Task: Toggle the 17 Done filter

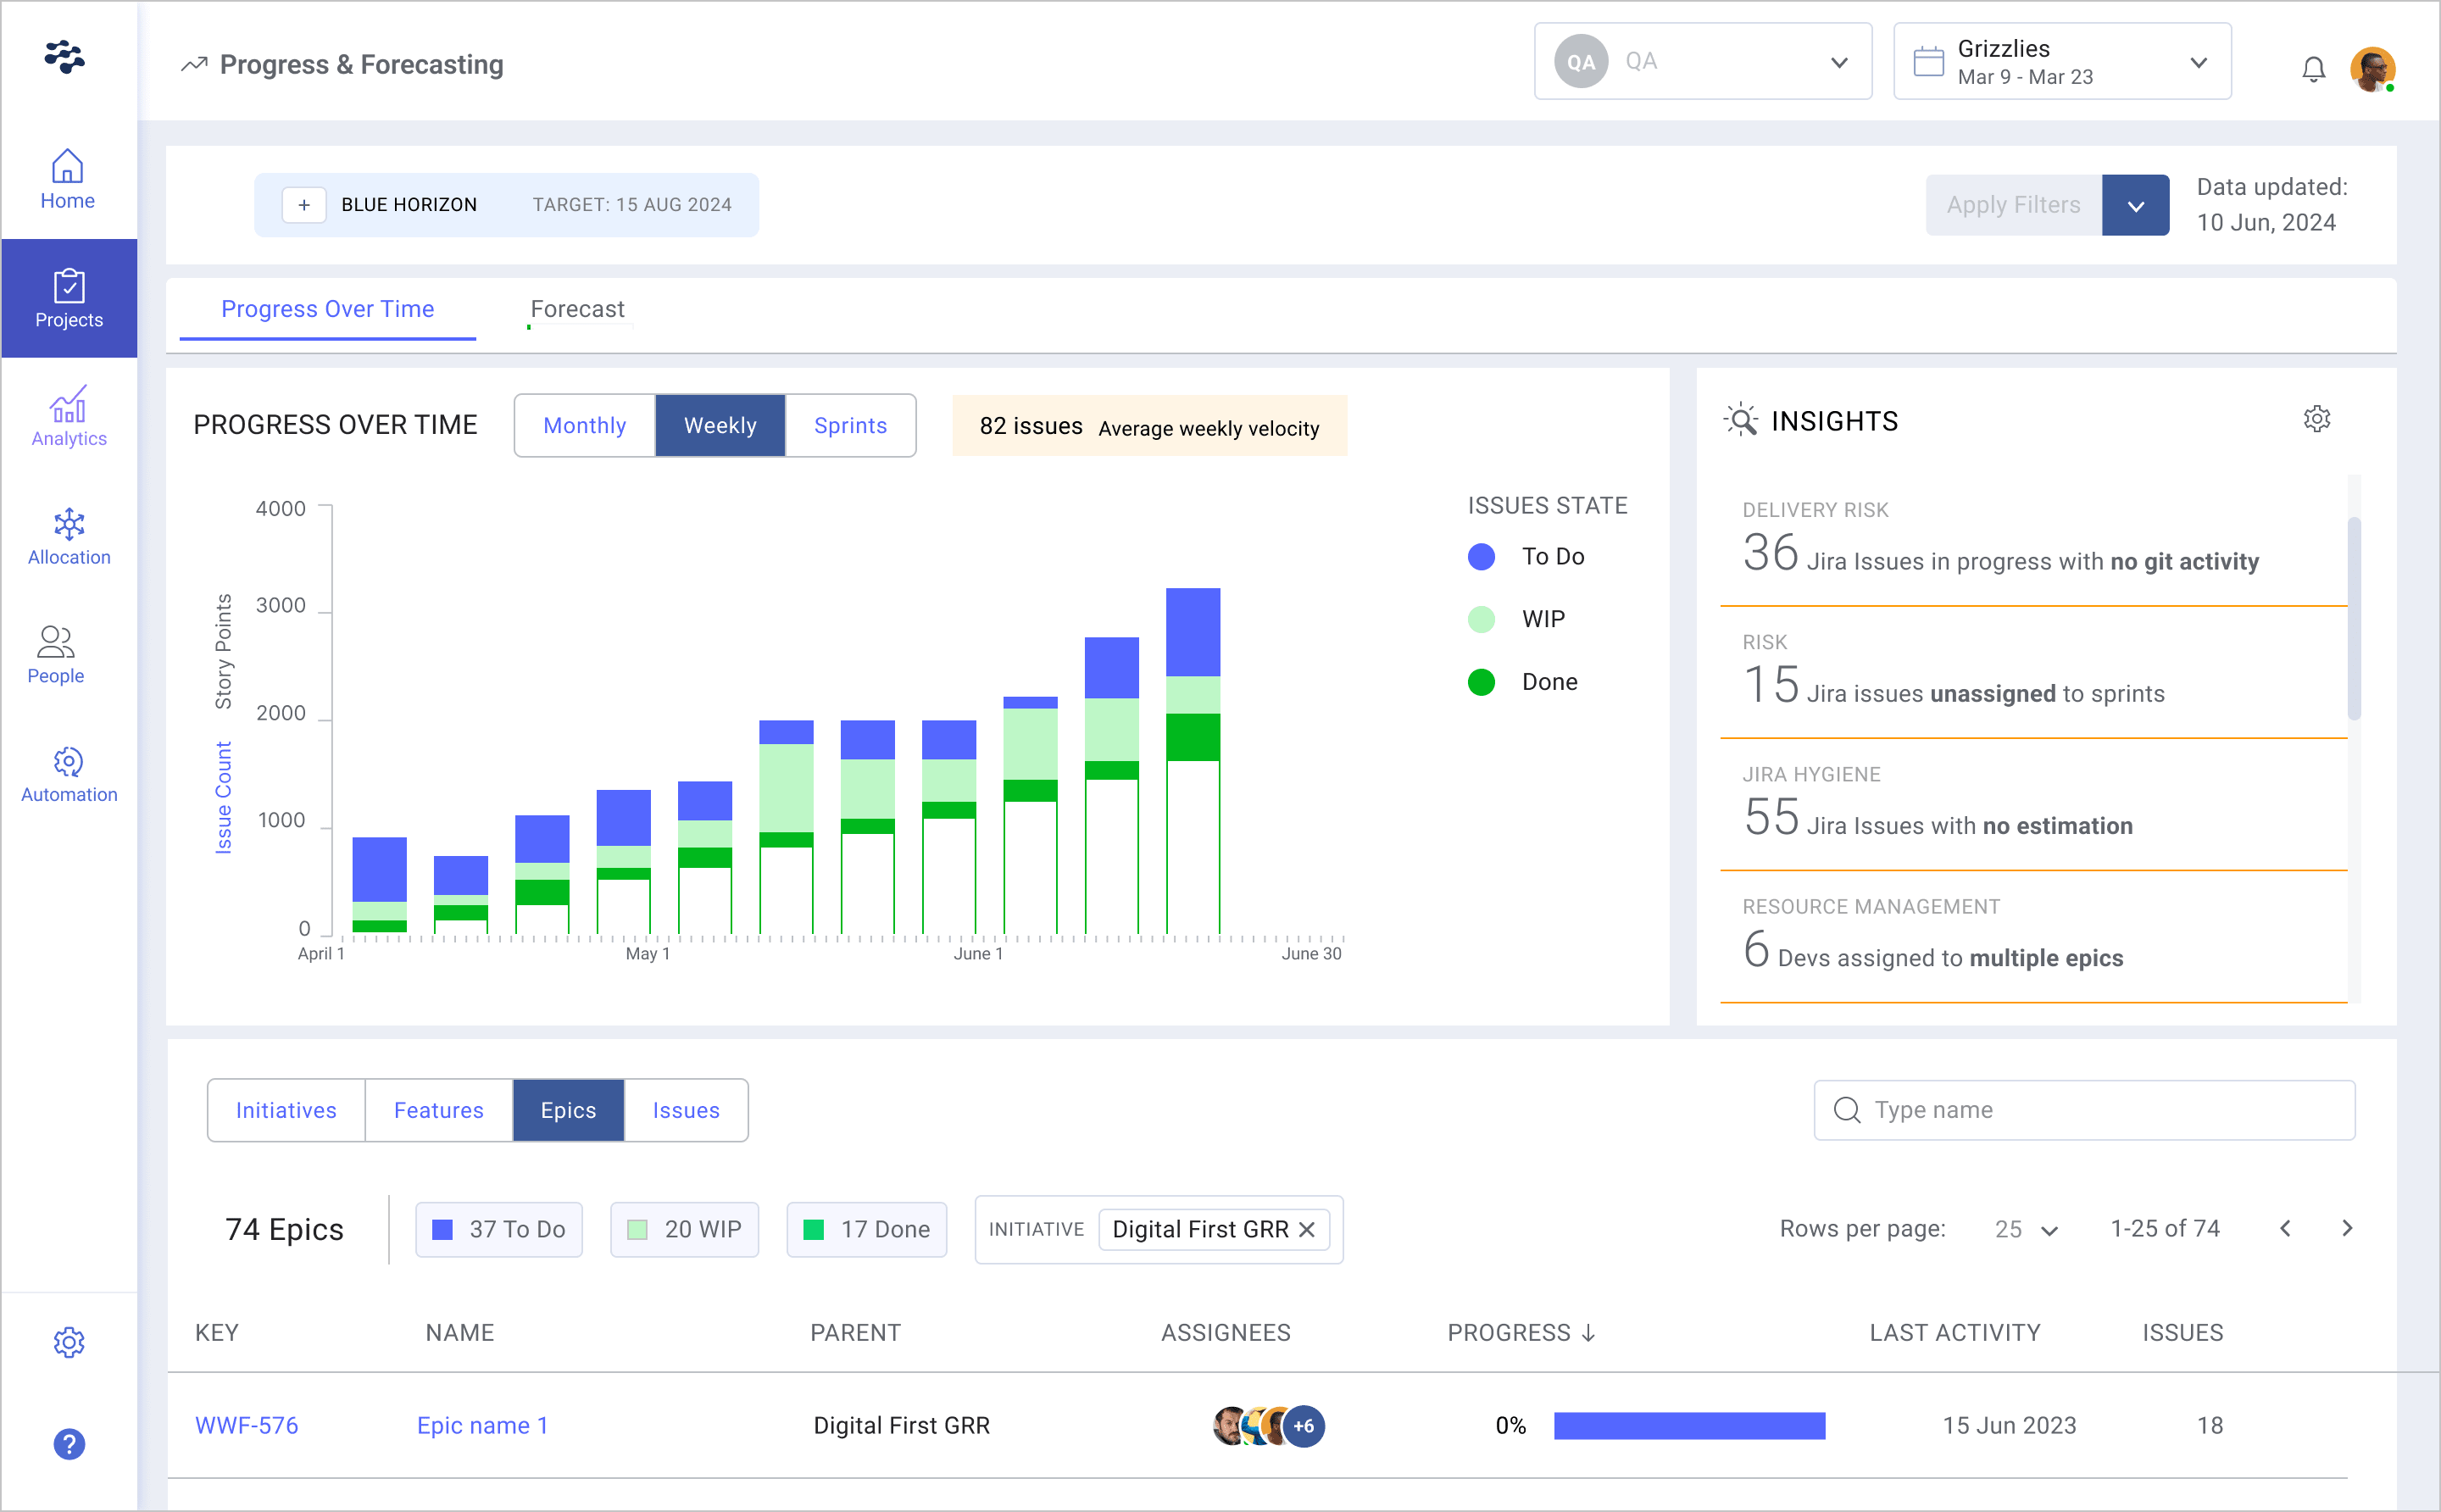Action: 866,1229
